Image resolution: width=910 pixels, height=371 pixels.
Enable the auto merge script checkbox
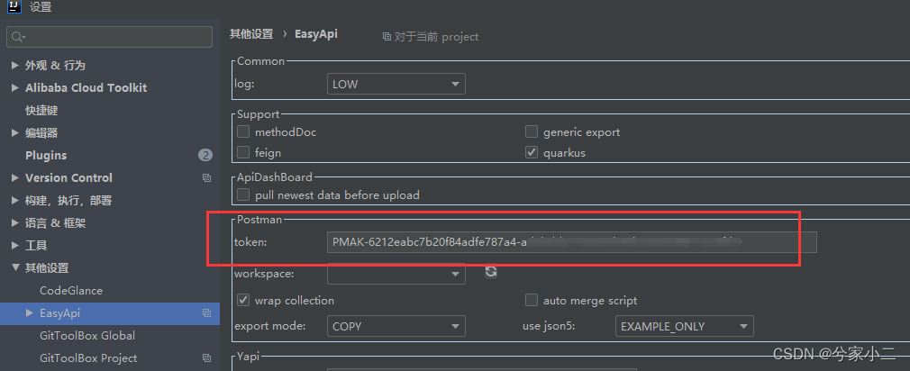click(x=531, y=300)
